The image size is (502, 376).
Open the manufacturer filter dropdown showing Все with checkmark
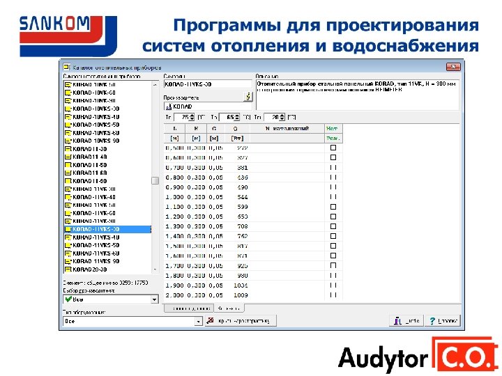point(154,299)
